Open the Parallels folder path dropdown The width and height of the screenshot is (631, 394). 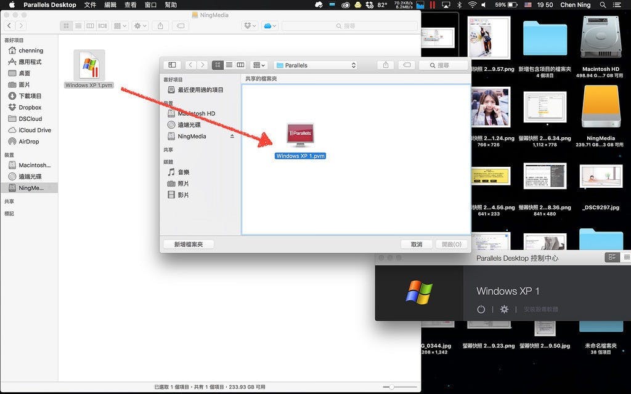pos(315,65)
